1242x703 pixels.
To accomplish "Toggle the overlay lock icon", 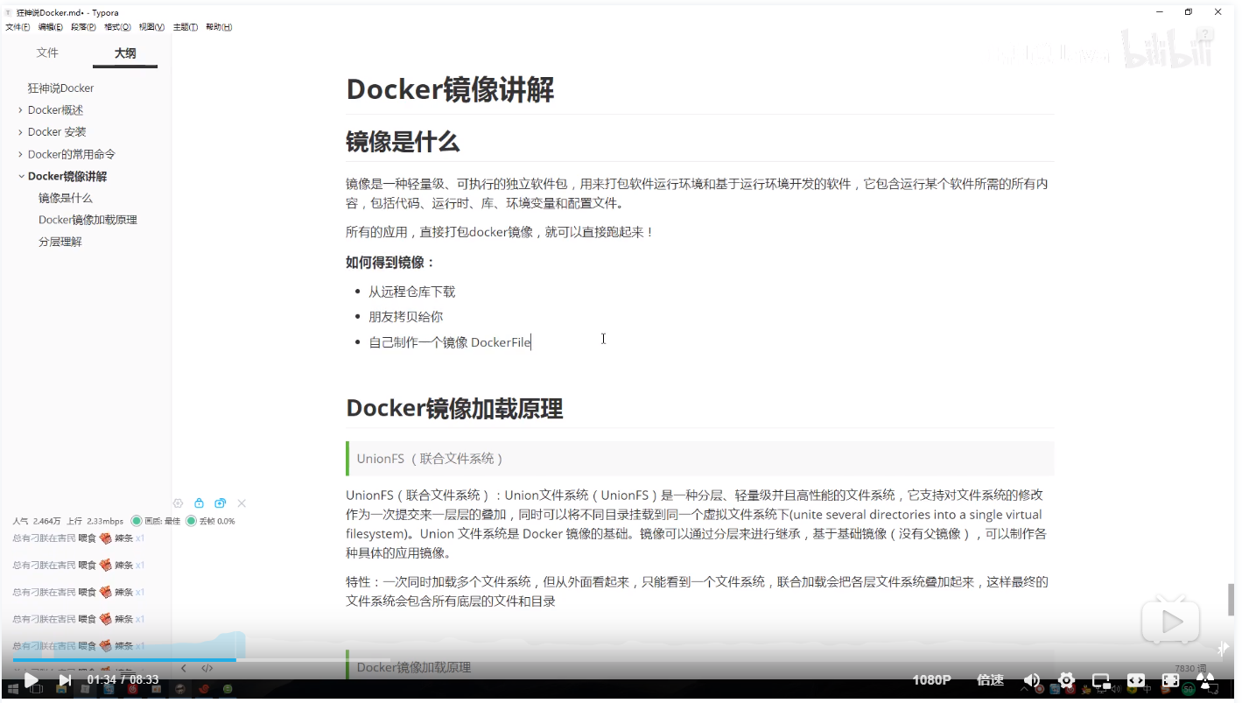I will [x=200, y=503].
